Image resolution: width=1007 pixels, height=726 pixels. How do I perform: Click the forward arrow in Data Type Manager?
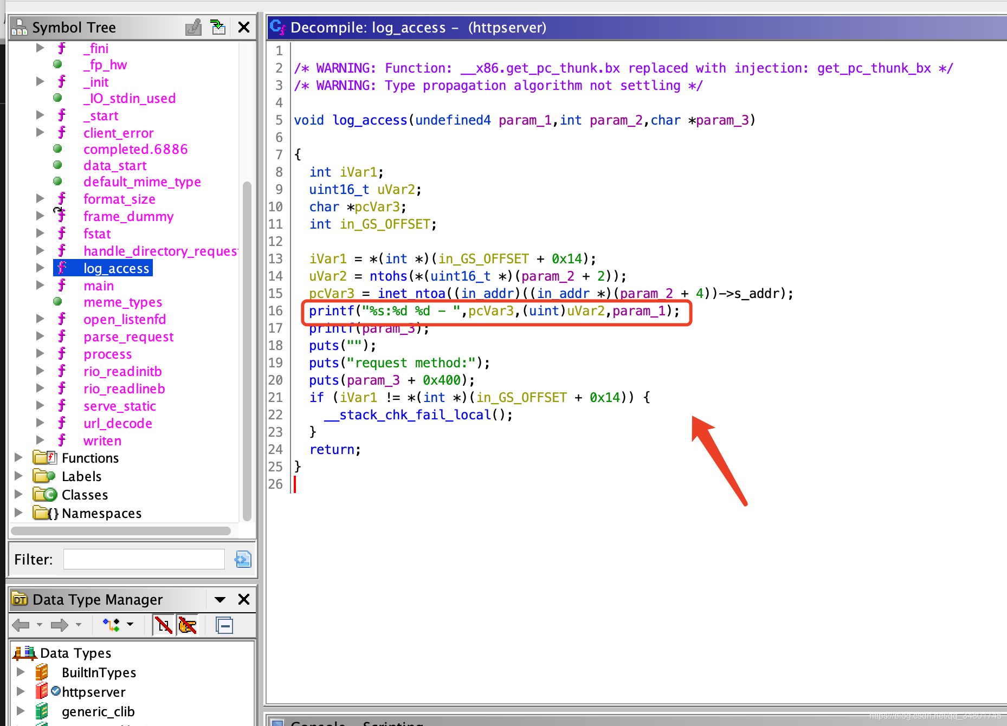tap(59, 626)
